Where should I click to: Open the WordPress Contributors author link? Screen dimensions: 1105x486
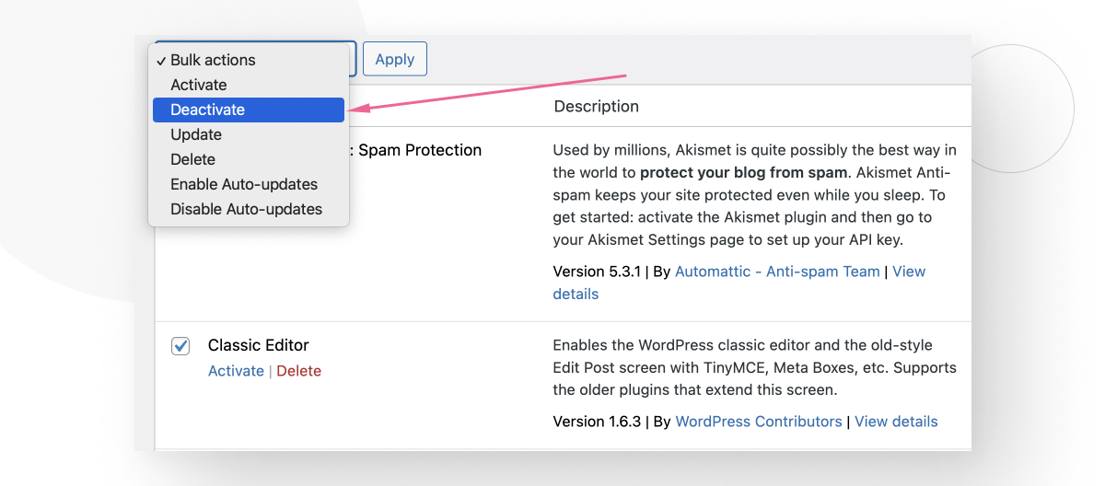(758, 422)
